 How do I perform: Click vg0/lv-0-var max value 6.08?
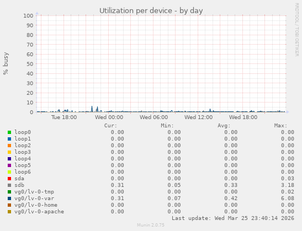pos(288,198)
